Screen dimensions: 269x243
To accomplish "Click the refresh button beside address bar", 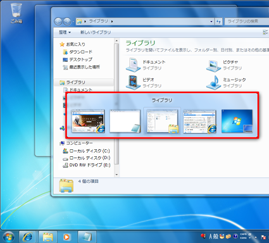I will pyautogui.click(x=218, y=22).
